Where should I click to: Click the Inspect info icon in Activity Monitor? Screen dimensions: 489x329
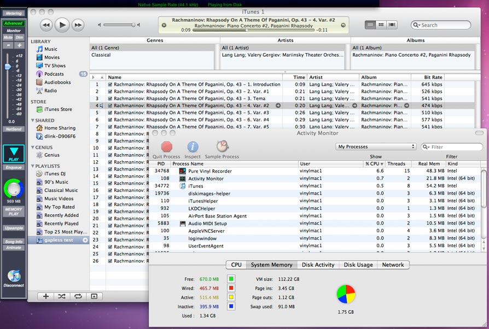pyautogui.click(x=193, y=147)
